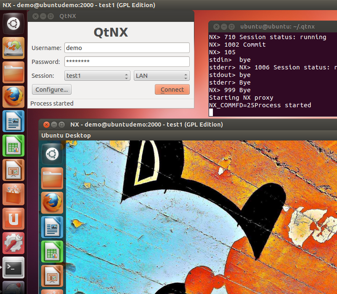The image size is (337, 294).
Task: Open the Ubuntu Dash home button
Action: pyautogui.click(x=13, y=23)
